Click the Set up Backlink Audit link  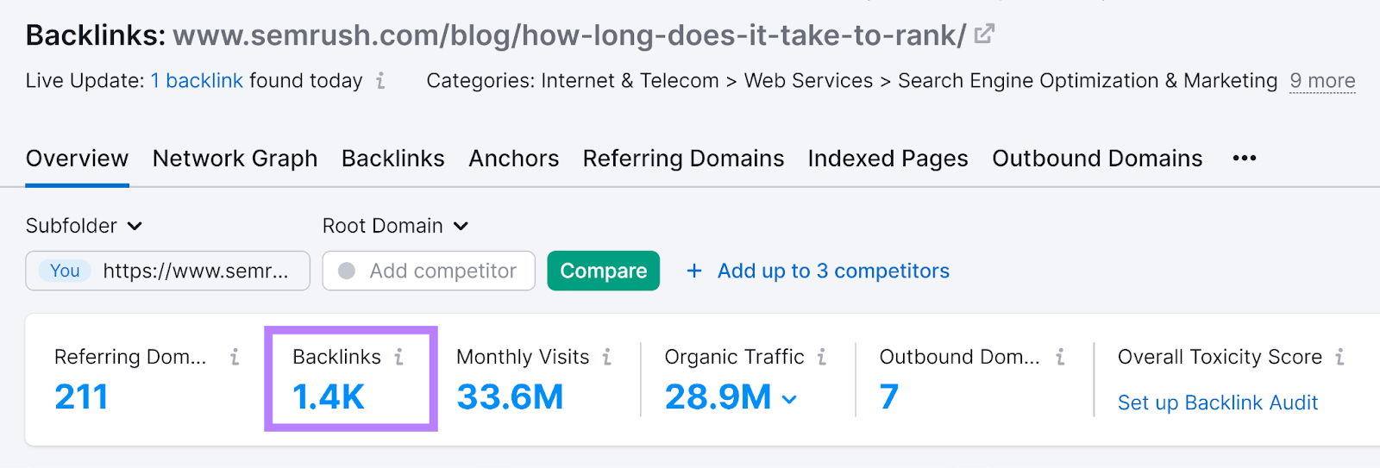1217,402
